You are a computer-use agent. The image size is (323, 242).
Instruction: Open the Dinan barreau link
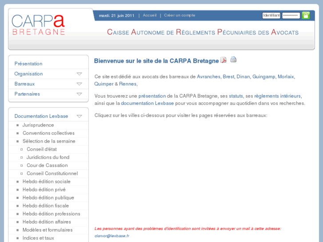[243, 77]
